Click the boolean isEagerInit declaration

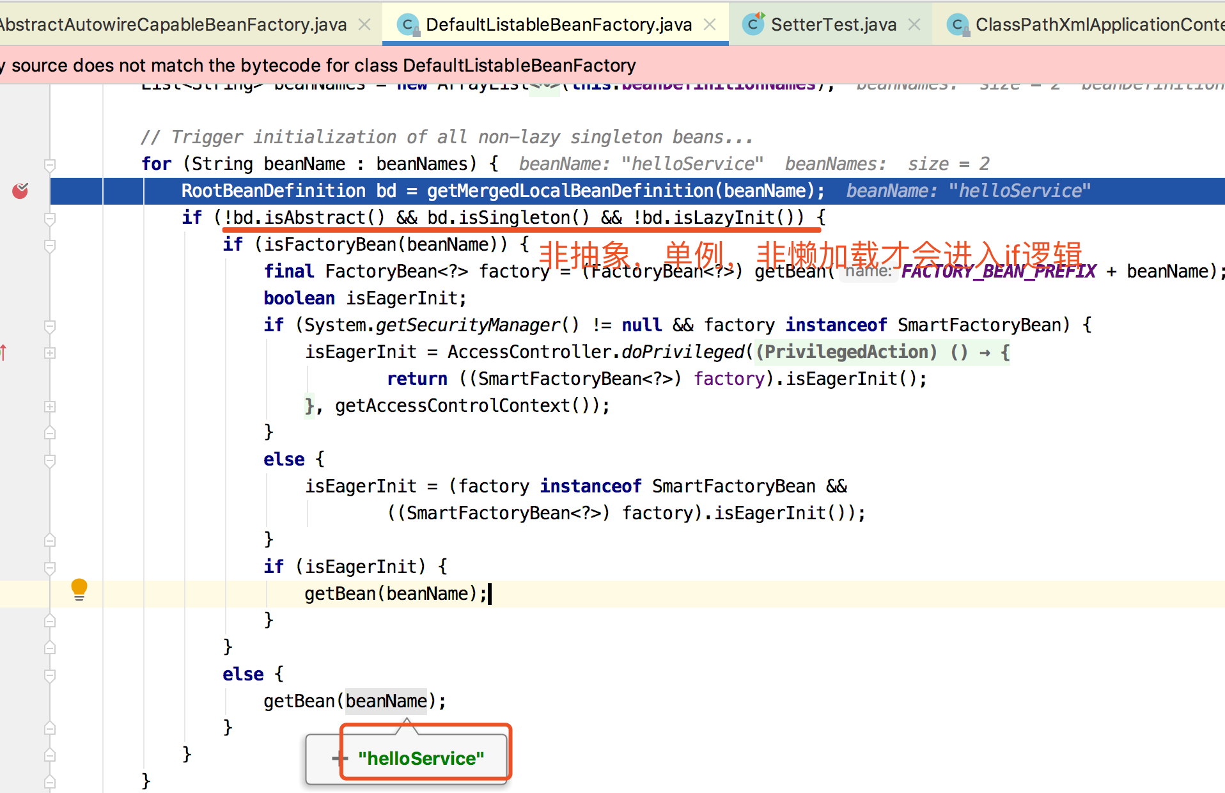pyautogui.click(x=365, y=299)
